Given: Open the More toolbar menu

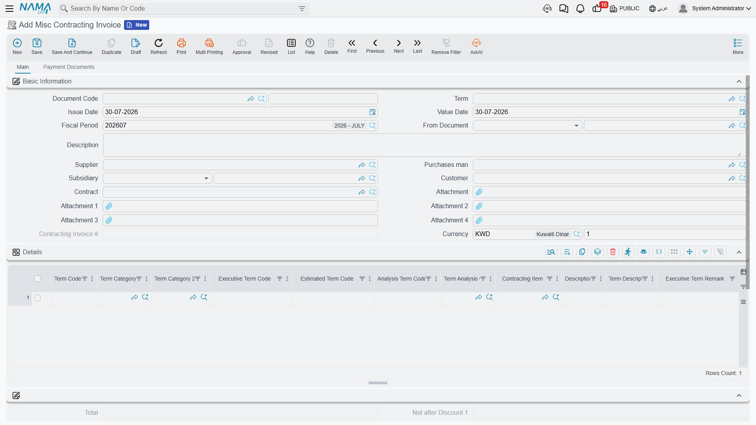Looking at the screenshot, I should pos(738,46).
